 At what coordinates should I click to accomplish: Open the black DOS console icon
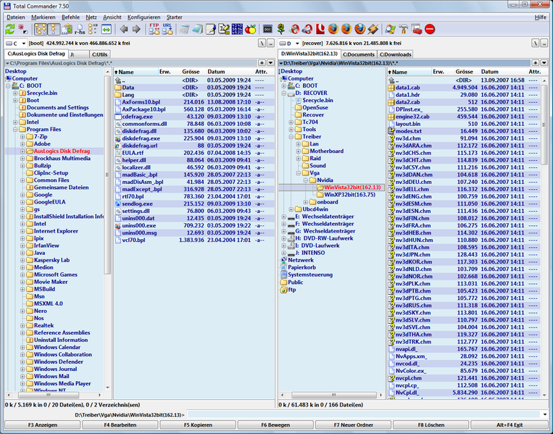click(267, 29)
